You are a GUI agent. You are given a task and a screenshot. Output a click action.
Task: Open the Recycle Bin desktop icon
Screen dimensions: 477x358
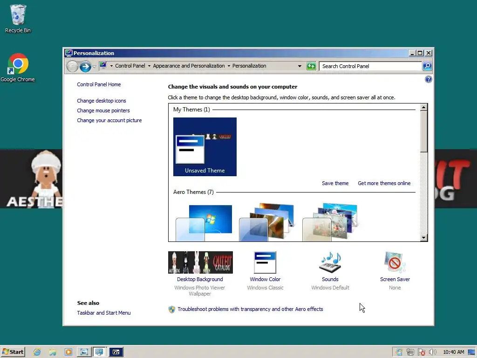point(18,18)
